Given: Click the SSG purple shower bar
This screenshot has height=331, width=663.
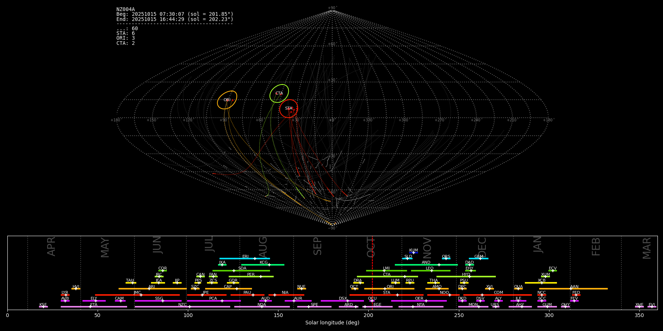Looking at the screenshot, I should coord(158,301).
